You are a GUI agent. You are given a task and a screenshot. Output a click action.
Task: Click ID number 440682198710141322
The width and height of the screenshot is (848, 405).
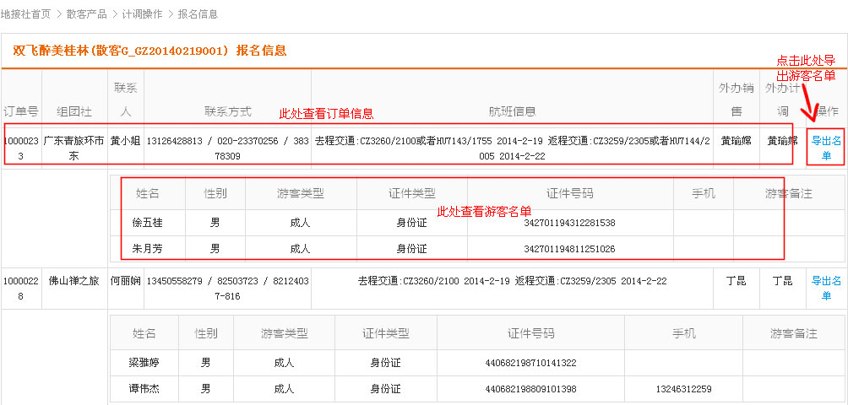(x=530, y=363)
